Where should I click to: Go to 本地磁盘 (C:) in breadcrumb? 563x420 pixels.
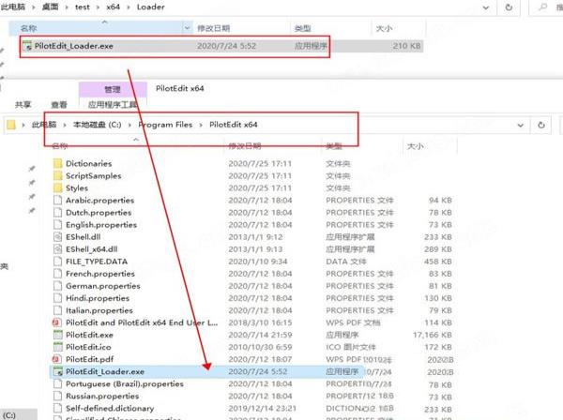coord(97,125)
